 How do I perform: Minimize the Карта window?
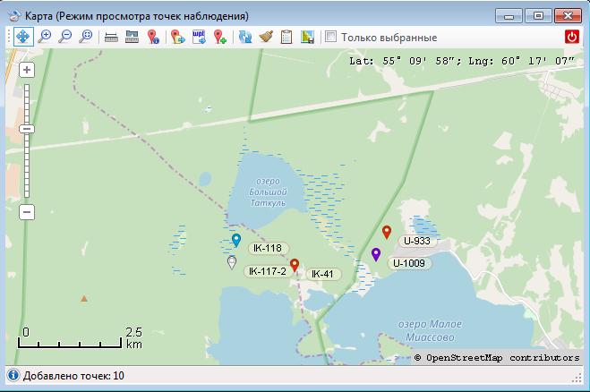pyautogui.click(x=509, y=16)
